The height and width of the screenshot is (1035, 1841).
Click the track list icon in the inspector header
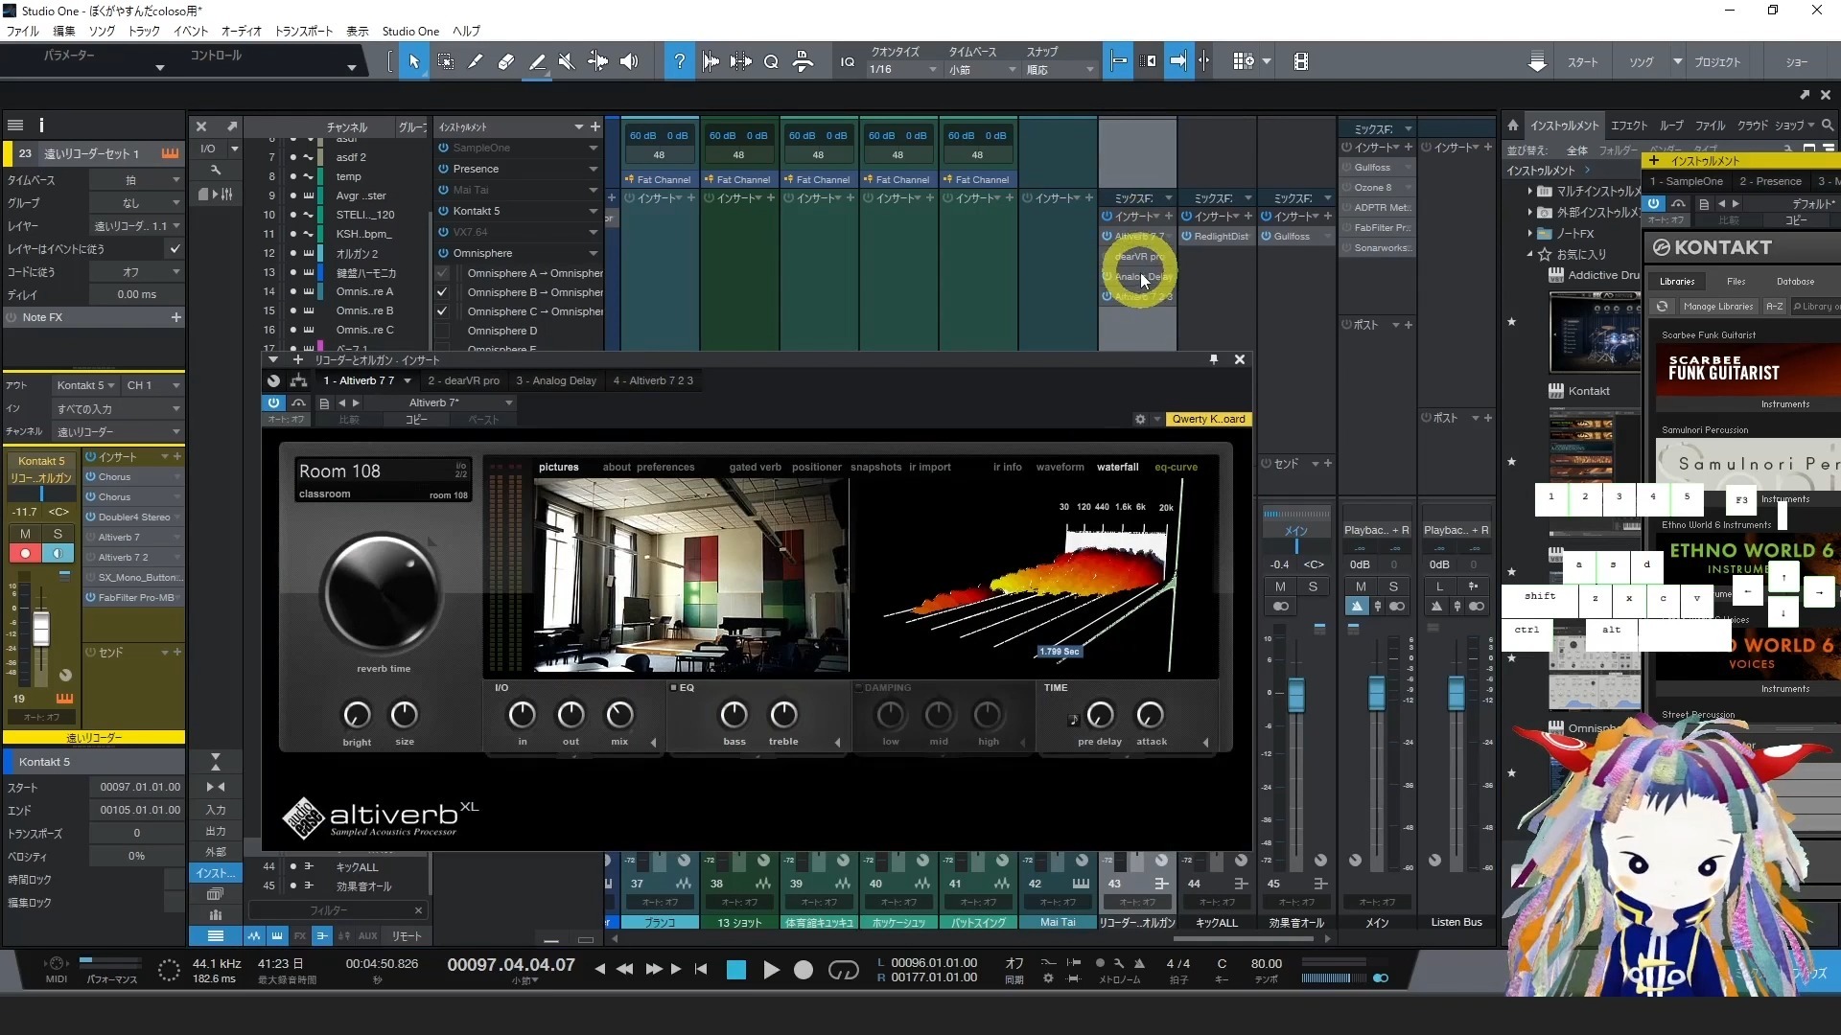click(x=15, y=125)
